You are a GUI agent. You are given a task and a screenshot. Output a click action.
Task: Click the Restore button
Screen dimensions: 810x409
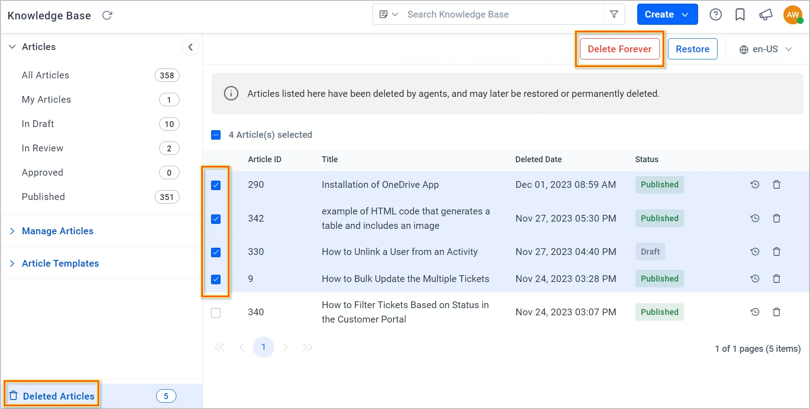click(692, 49)
